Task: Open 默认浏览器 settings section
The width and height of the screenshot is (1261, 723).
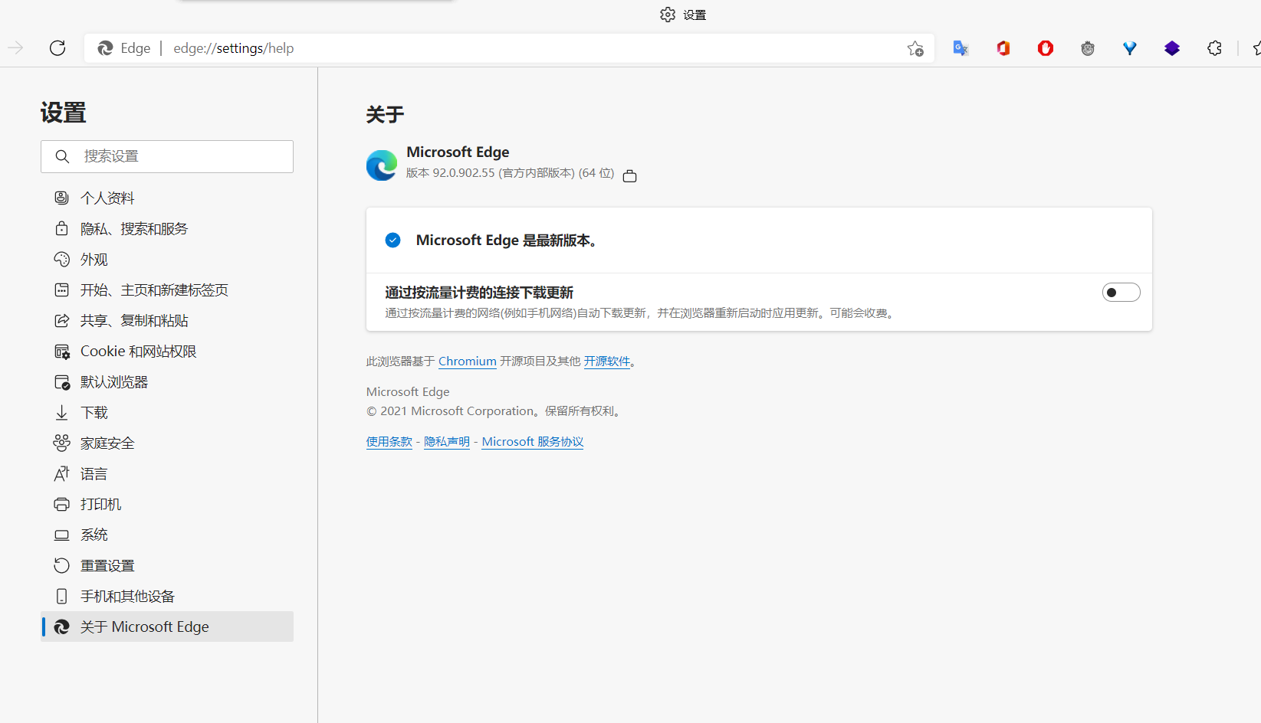Action: [167, 381]
